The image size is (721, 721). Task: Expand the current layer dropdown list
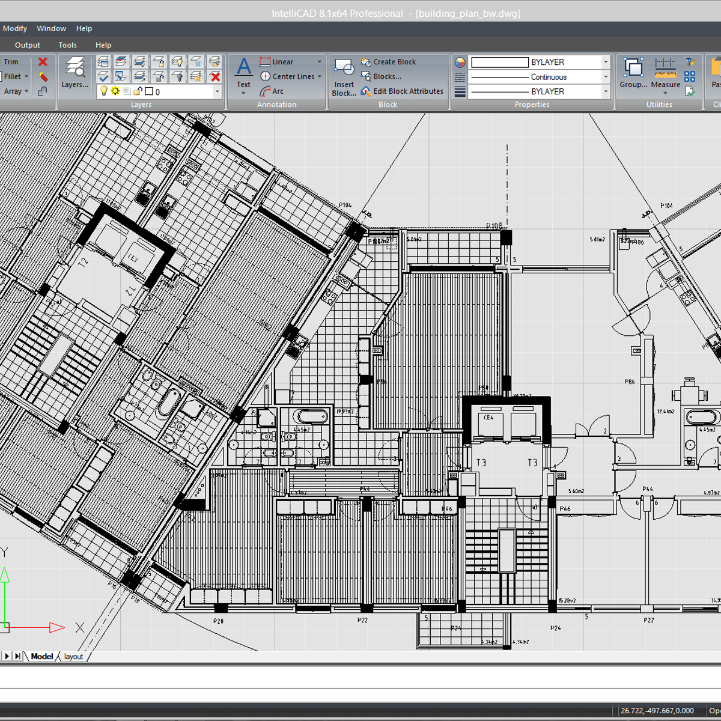pyautogui.click(x=217, y=91)
